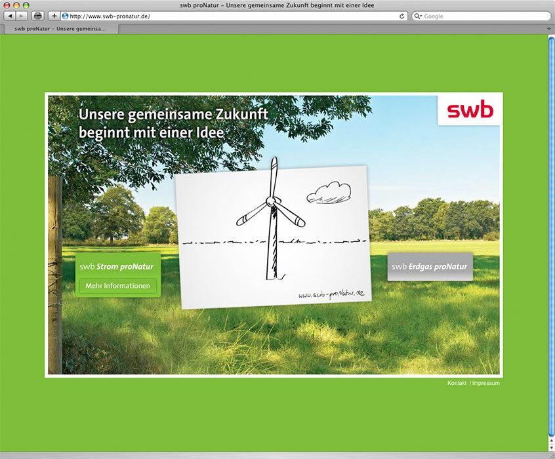Click the scrollbar up arrow
This screenshot has width=555, height=459.
(552, 441)
